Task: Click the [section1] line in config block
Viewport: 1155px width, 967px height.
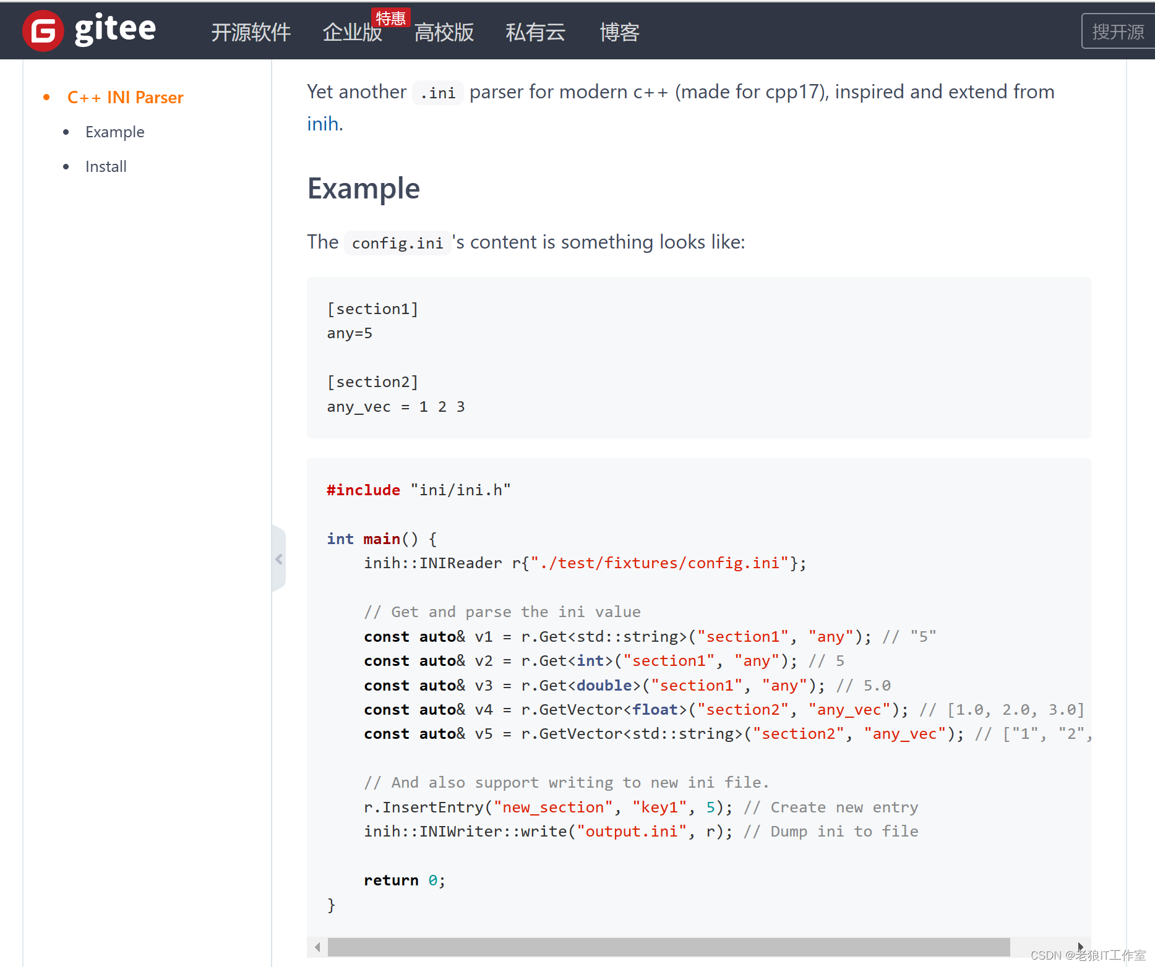Action: click(373, 309)
